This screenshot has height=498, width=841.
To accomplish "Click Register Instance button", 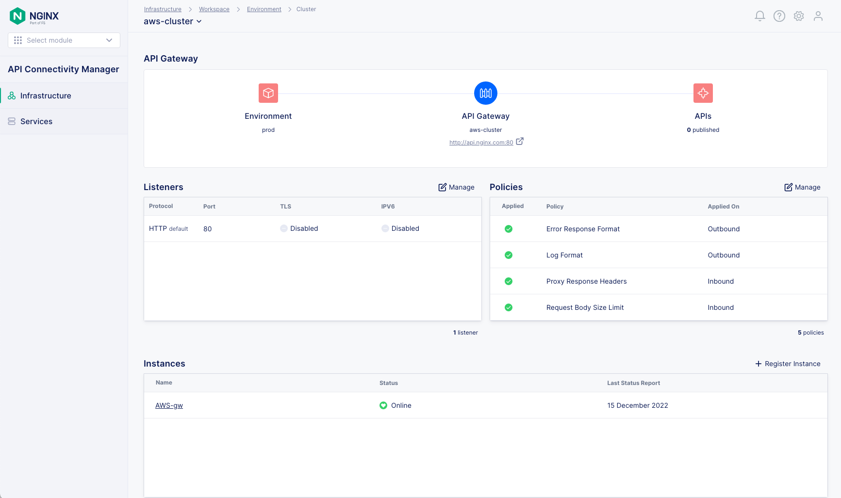I will pos(788,364).
